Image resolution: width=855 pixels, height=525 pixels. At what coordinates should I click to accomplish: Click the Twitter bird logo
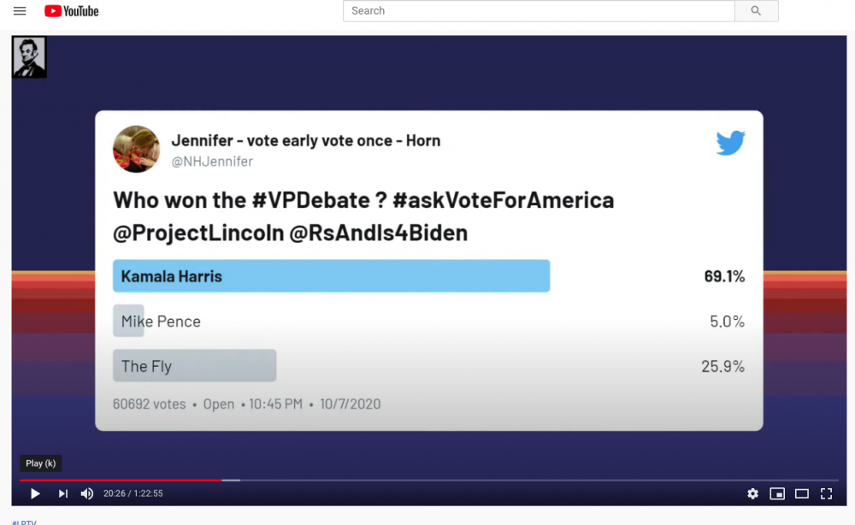(730, 143)
